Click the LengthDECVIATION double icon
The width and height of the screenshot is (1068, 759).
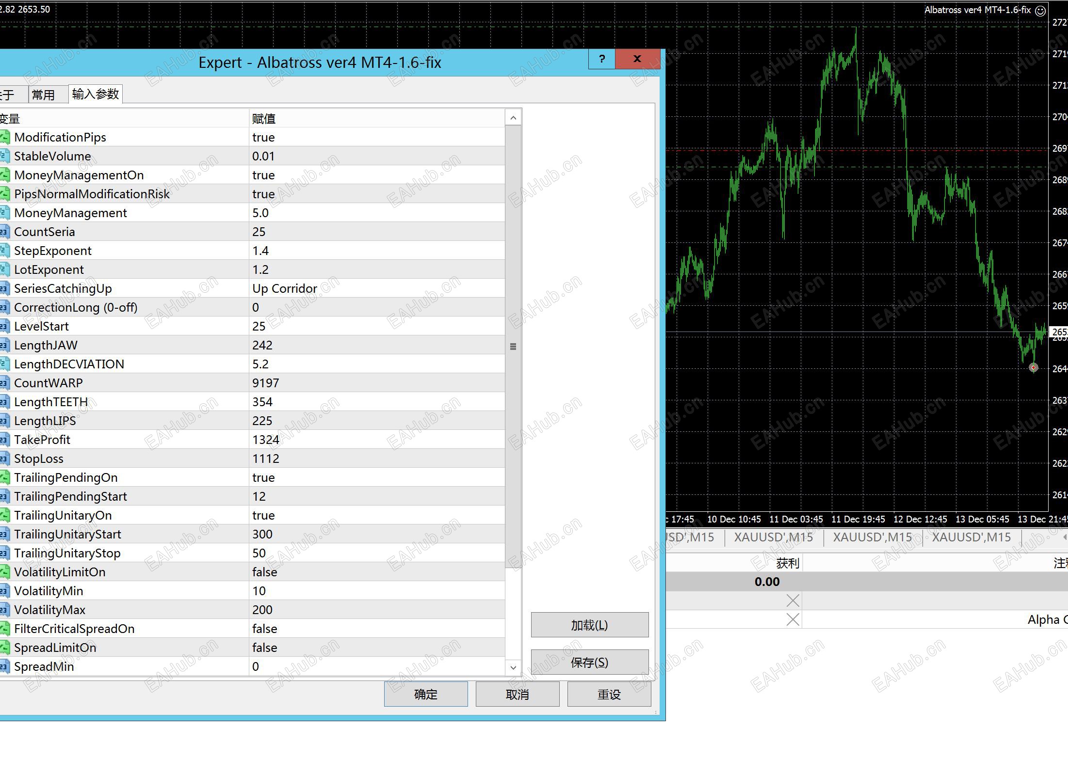click(x=4, y=364)
